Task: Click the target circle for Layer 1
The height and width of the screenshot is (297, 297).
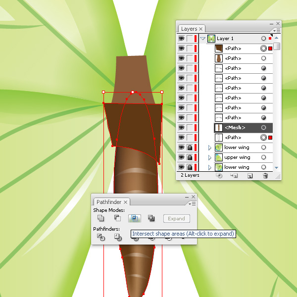Action: [263, 39]
